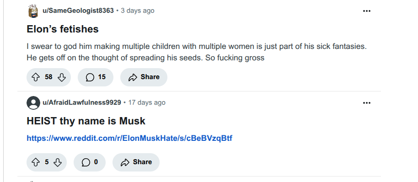Open comments on "Elon's fetishes" post
418x182 pixels.
pos(96,77)
